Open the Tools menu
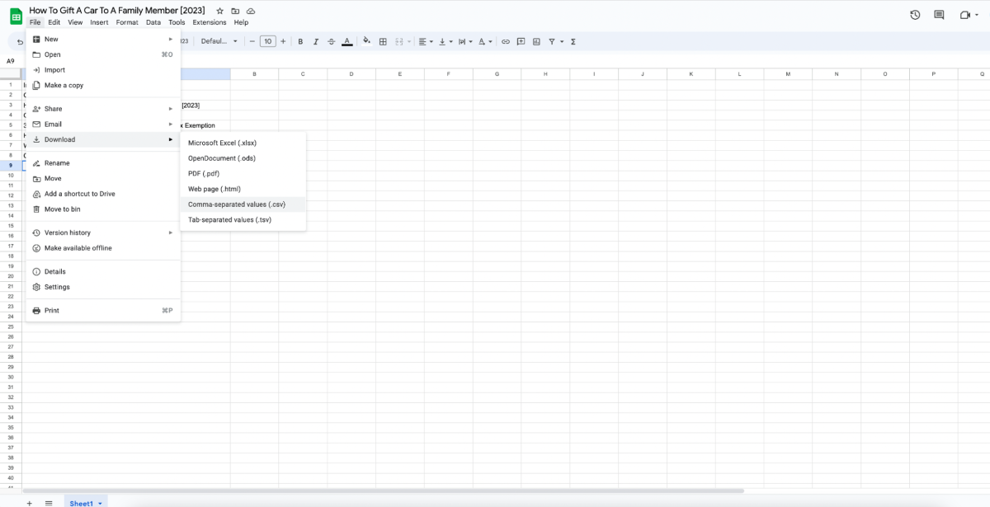Screen dimensions: 990x507 (x=177, y=22)
